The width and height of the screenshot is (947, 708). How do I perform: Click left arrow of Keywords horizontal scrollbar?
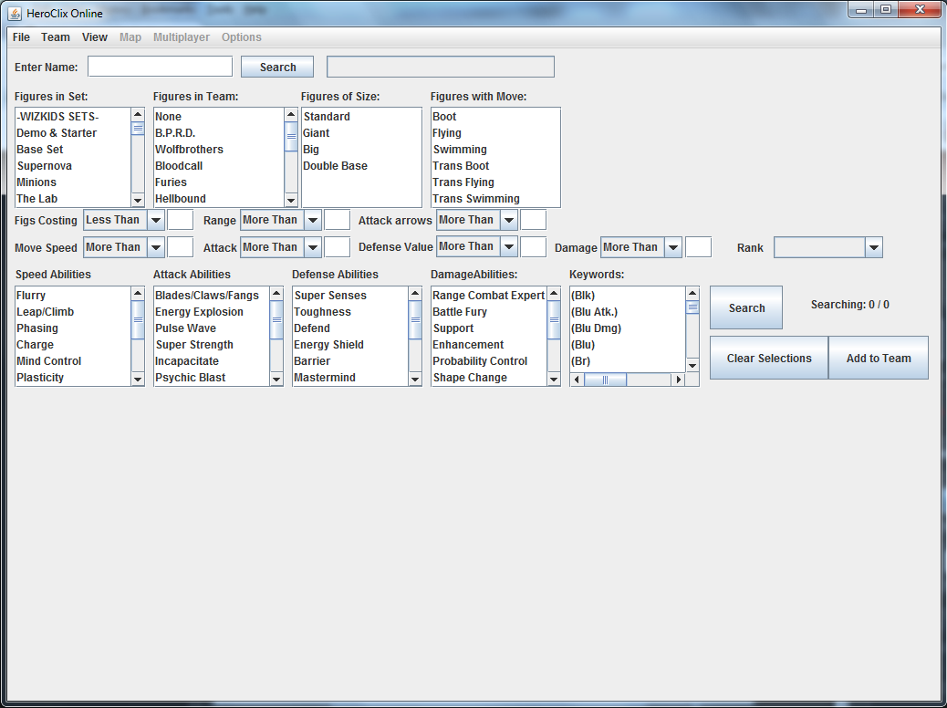pyautogui.click(x=577, y=380)
